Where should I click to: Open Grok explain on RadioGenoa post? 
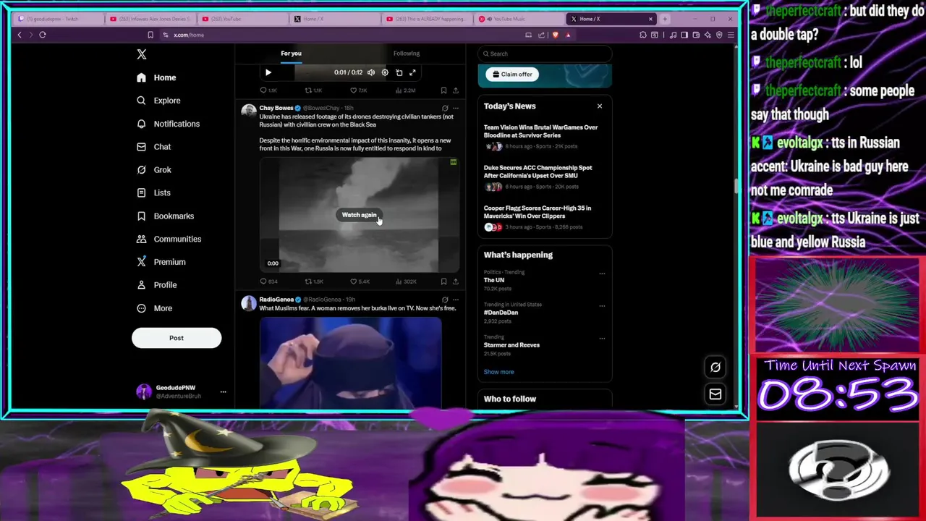tap(445, 300)
